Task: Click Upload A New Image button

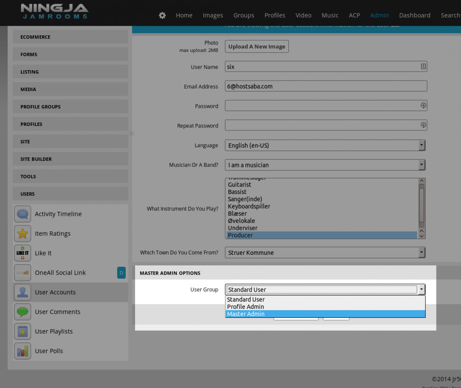Action: pyautogui.click(x=257, y=46)
